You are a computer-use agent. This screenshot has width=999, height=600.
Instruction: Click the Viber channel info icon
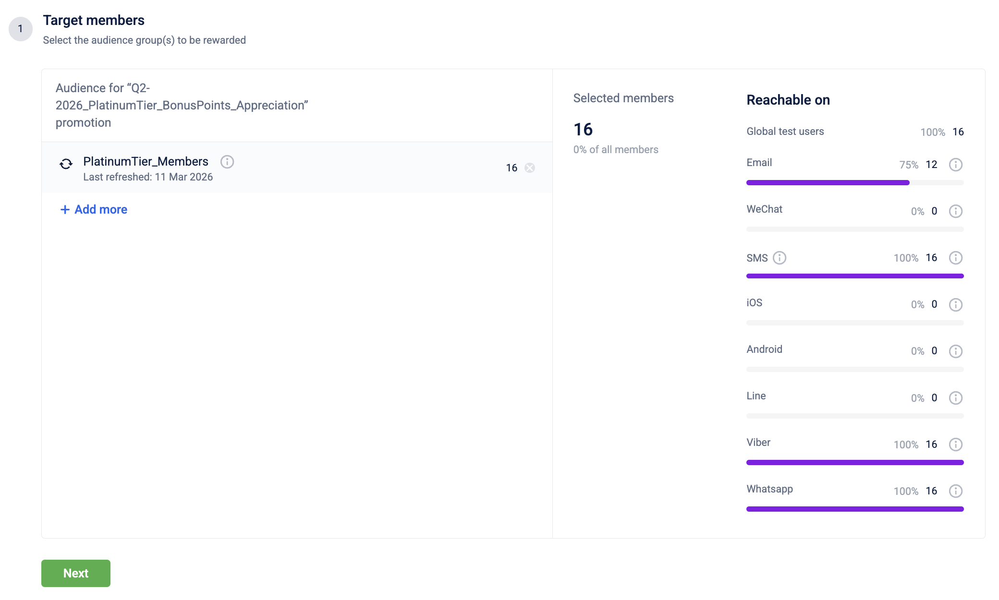tap(955, 444)
